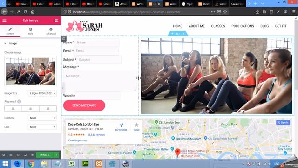The image size is (298, 168).
Task: Save the place with star icon
Action: (136, 127)
